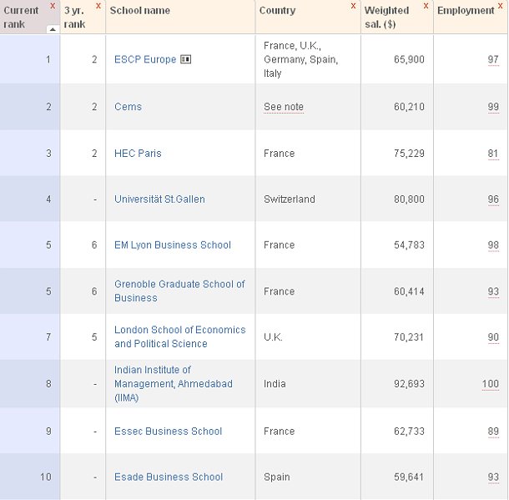Click employment value 81 for HEC Paris
The width and height of the screenshot is (509, 500).
click(493, 154)
